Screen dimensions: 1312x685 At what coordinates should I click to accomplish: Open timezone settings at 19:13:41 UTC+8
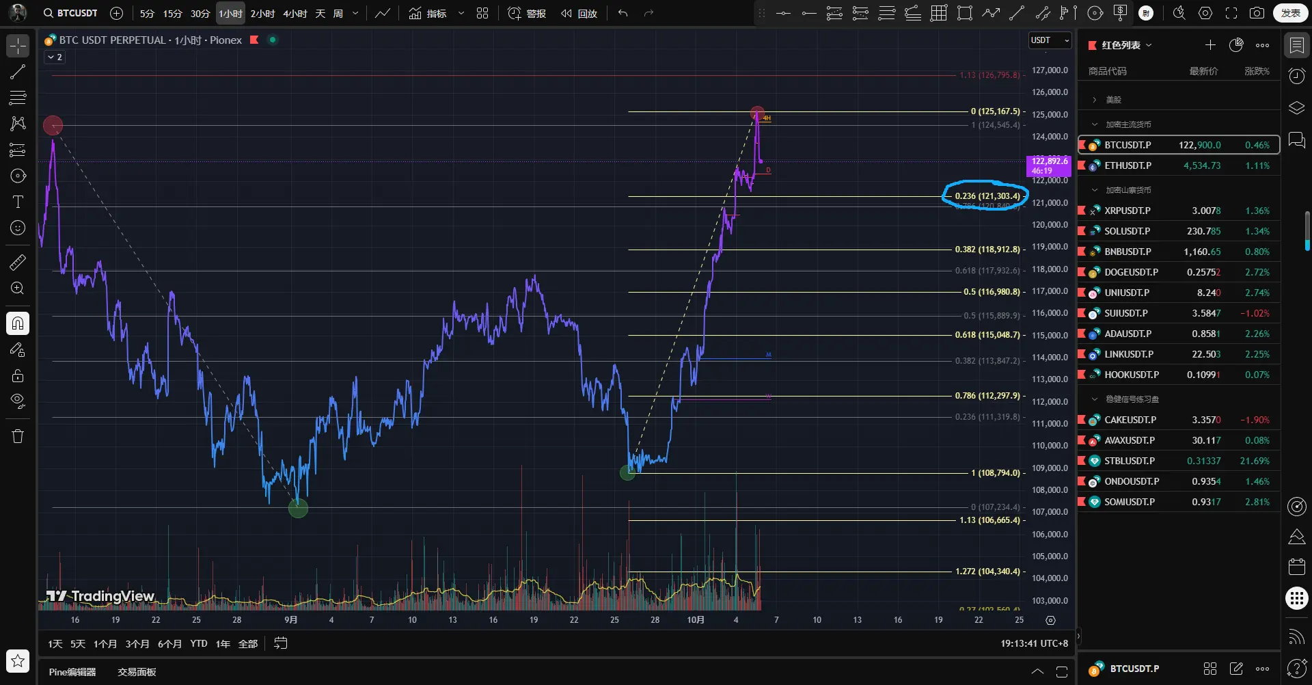click(1034, 643)
